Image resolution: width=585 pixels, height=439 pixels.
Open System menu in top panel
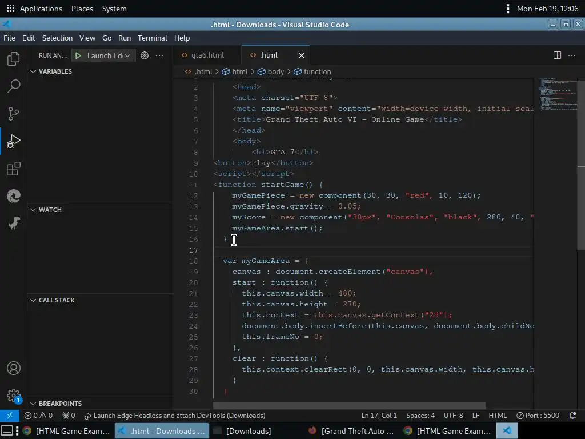coord(114,9)
